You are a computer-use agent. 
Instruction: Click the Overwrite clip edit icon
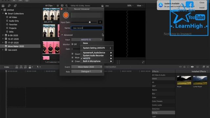(30, 67)
